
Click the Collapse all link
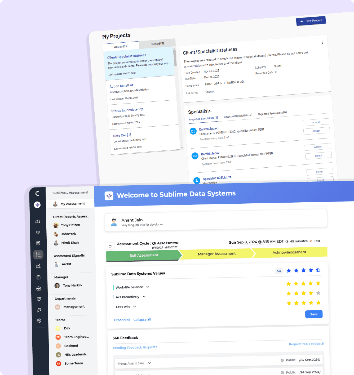pyautogui.click(x=142, y=320)
